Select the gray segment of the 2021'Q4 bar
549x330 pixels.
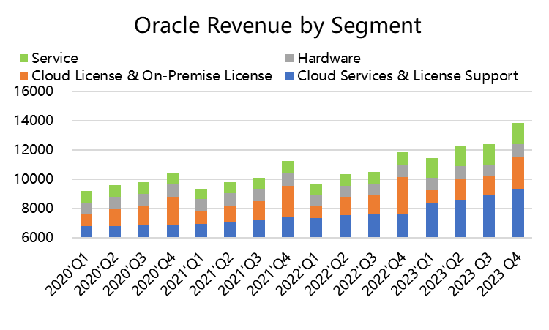coord(288,179)
